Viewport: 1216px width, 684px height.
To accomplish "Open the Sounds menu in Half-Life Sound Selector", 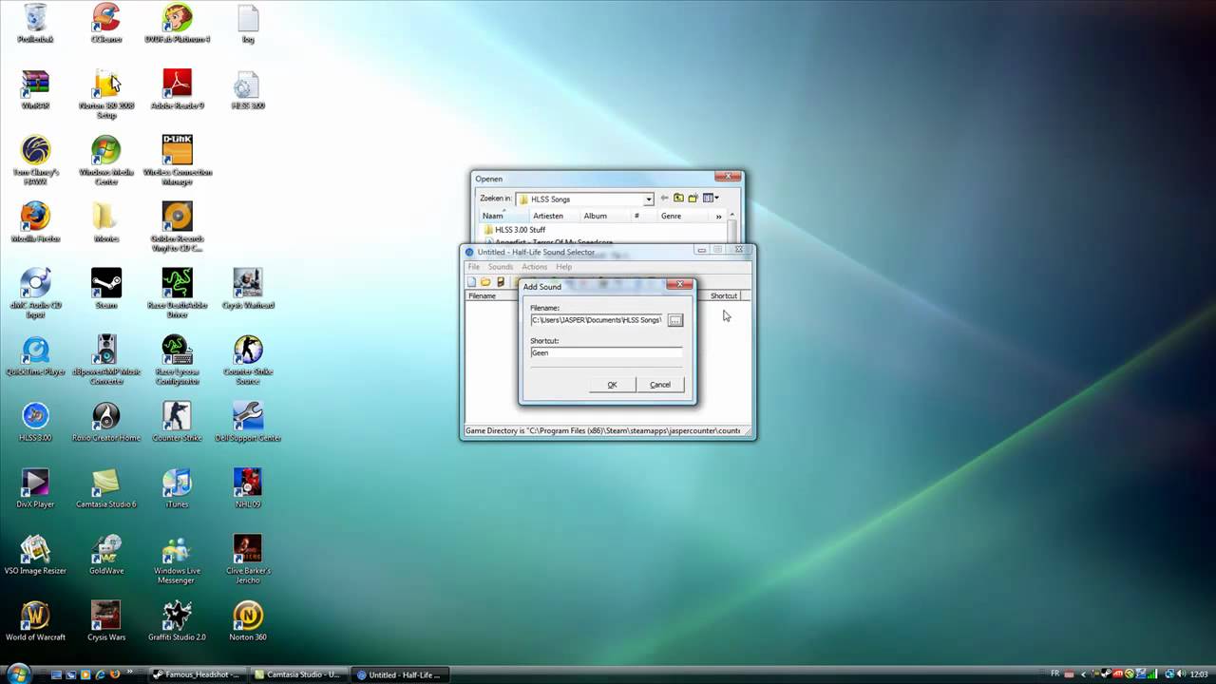I will click(x=501, y=267).
